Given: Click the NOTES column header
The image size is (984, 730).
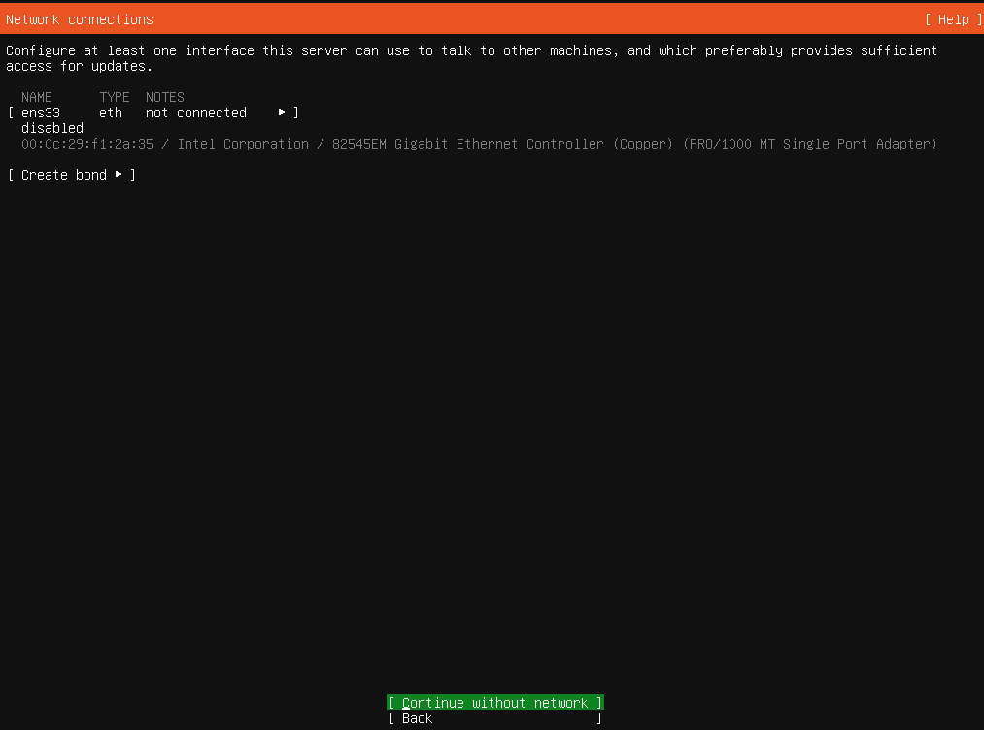Looking at the screenshot, I should (165, 97).
